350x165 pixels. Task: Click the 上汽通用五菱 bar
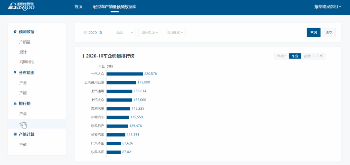pos(121,82)
